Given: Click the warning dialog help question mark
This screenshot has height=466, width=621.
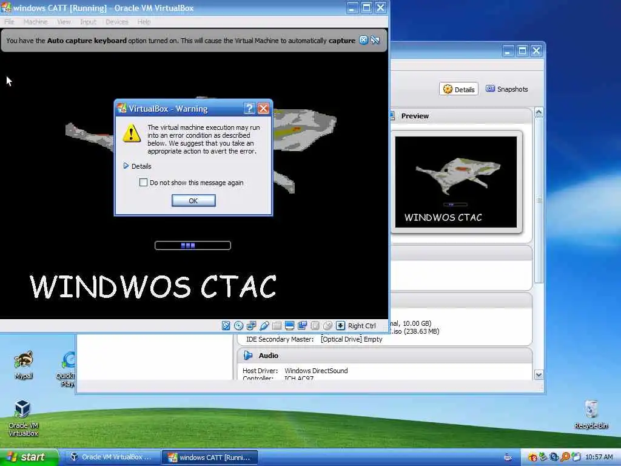Looking at the screenshot, I should 249,109.
